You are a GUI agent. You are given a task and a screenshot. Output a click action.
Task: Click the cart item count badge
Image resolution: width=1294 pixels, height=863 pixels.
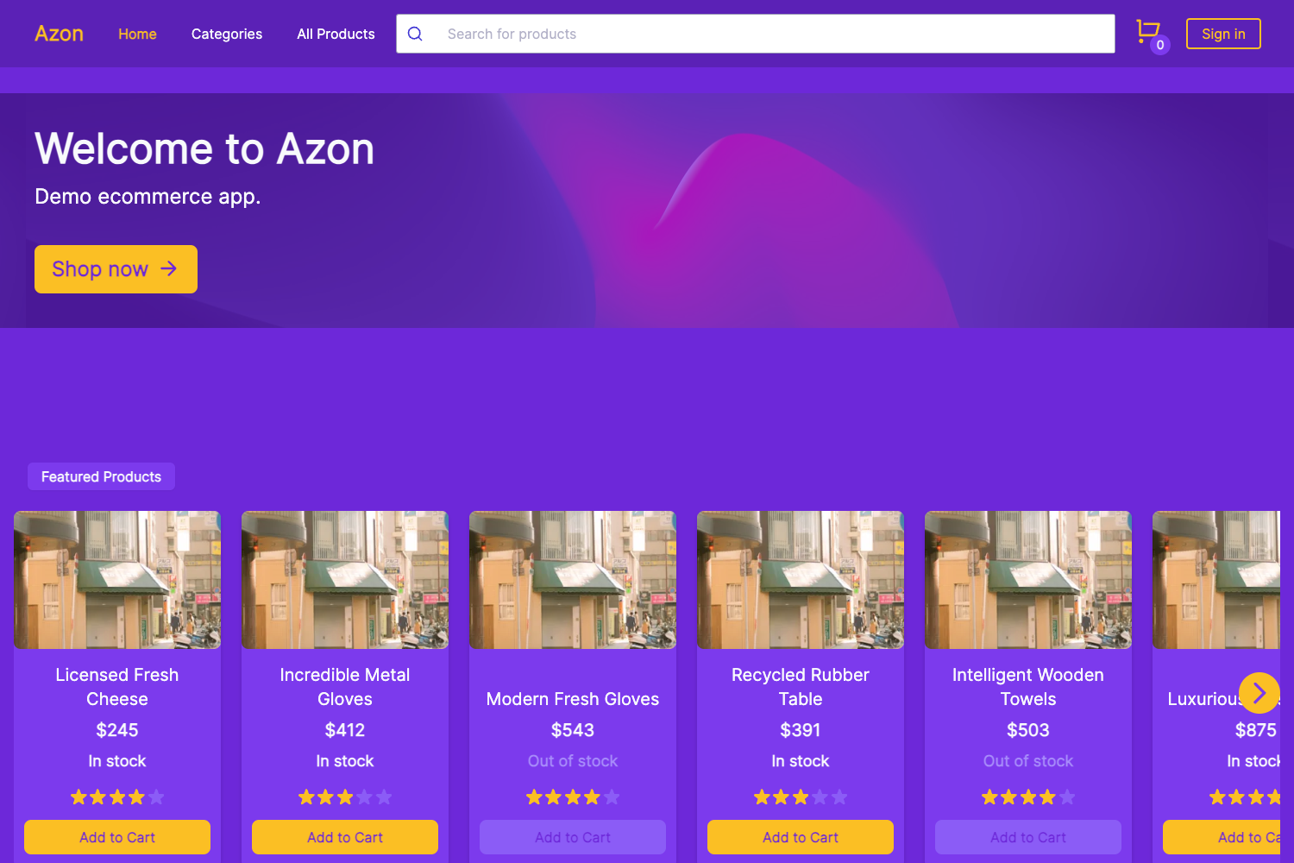coord(1161,44)
